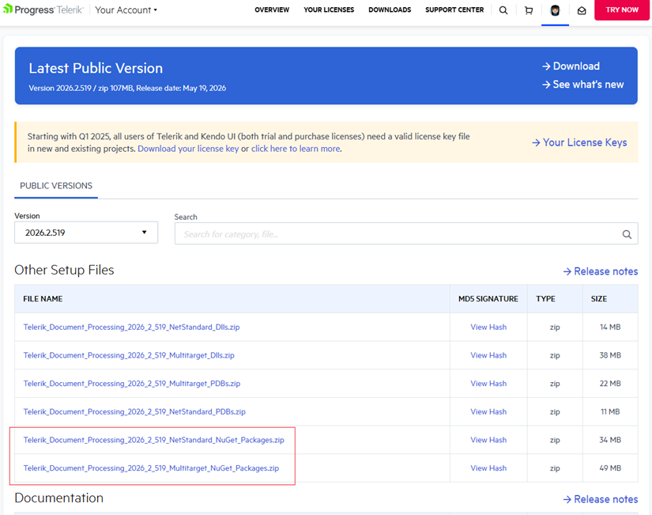Screen dimensions: 652x515
Task: Expand the Your Account dropdown
Action: pos(126,10)
